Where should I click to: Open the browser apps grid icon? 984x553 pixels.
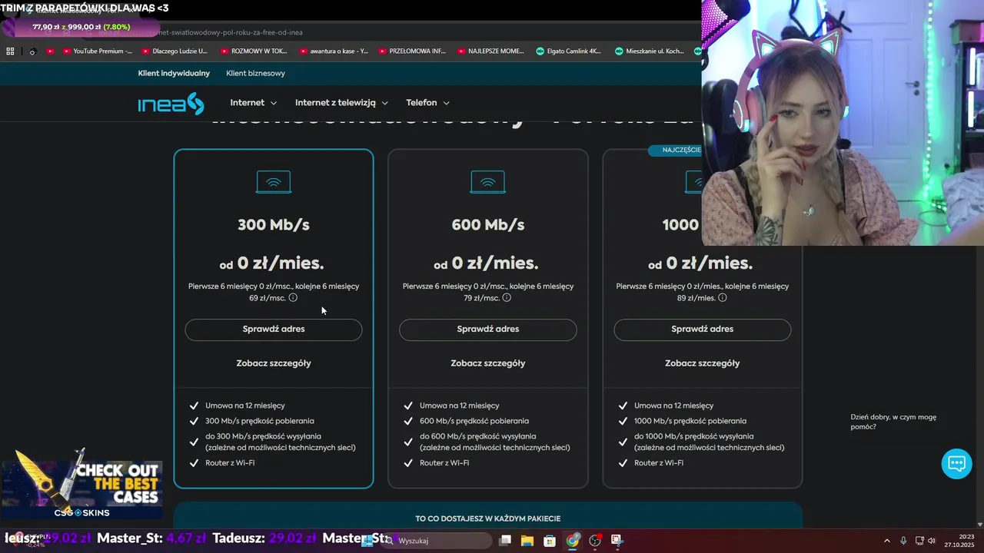tap(10, 51)
